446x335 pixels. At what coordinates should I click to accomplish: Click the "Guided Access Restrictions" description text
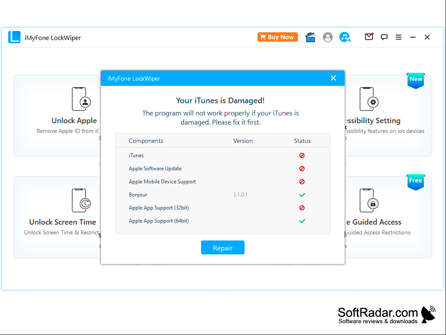pos(378,233)
